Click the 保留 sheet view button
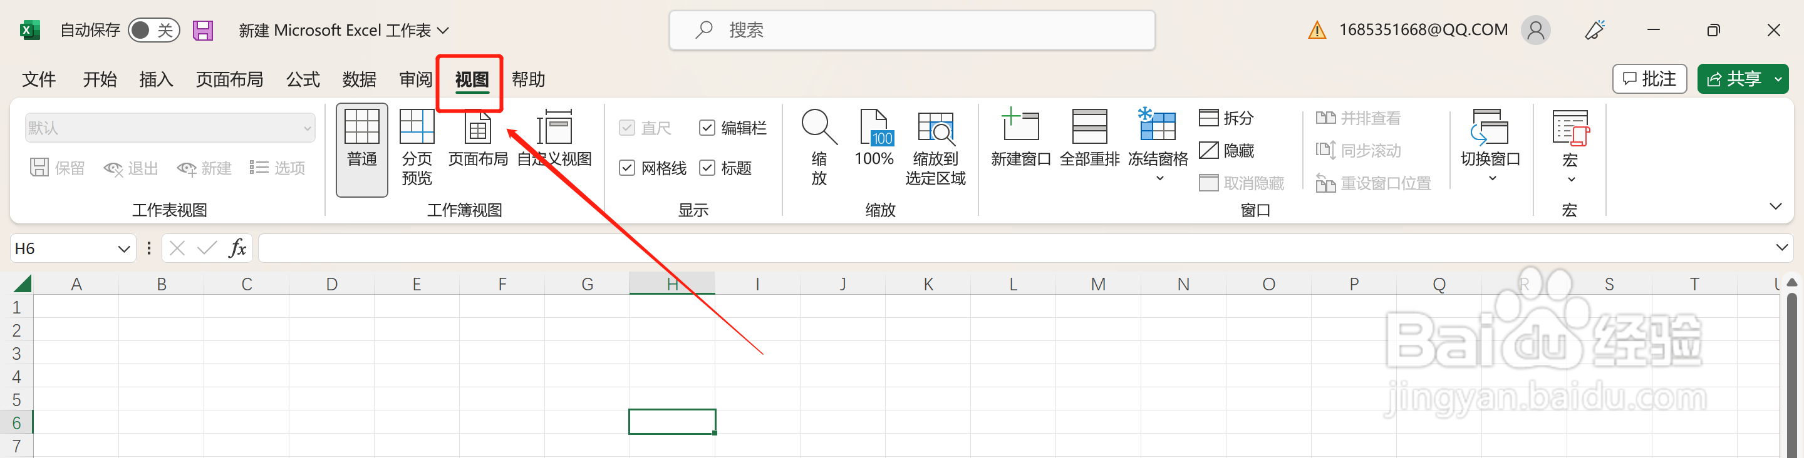Screen dimensions: 1804x458 (x=58, y=168)
